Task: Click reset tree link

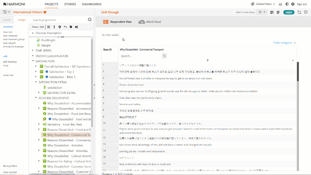Action: (8, 75)
